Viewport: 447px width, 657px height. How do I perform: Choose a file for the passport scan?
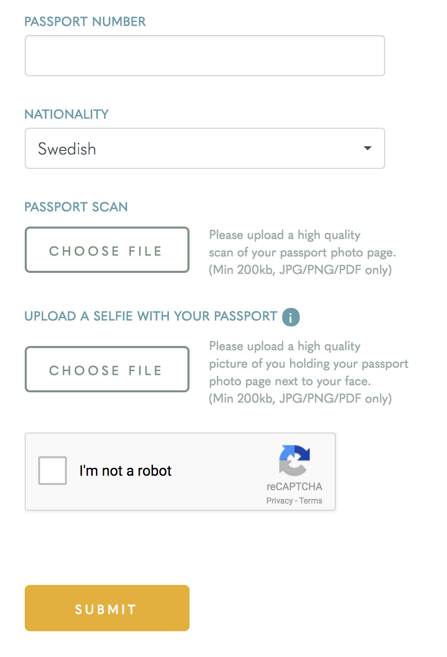point(107,250)
